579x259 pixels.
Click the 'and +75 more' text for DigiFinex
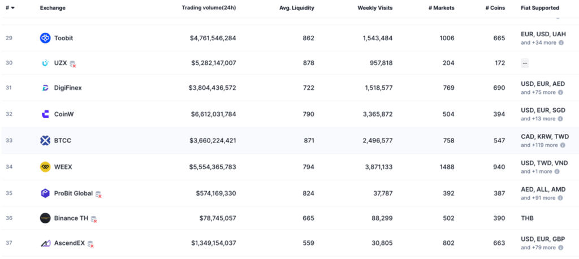[x=539, y=92]
